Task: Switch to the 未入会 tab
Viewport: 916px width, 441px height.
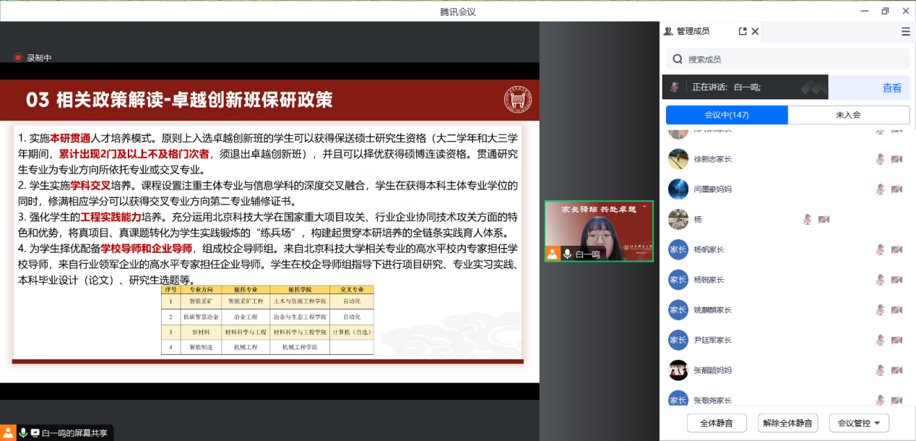Action: pos(848,115)
